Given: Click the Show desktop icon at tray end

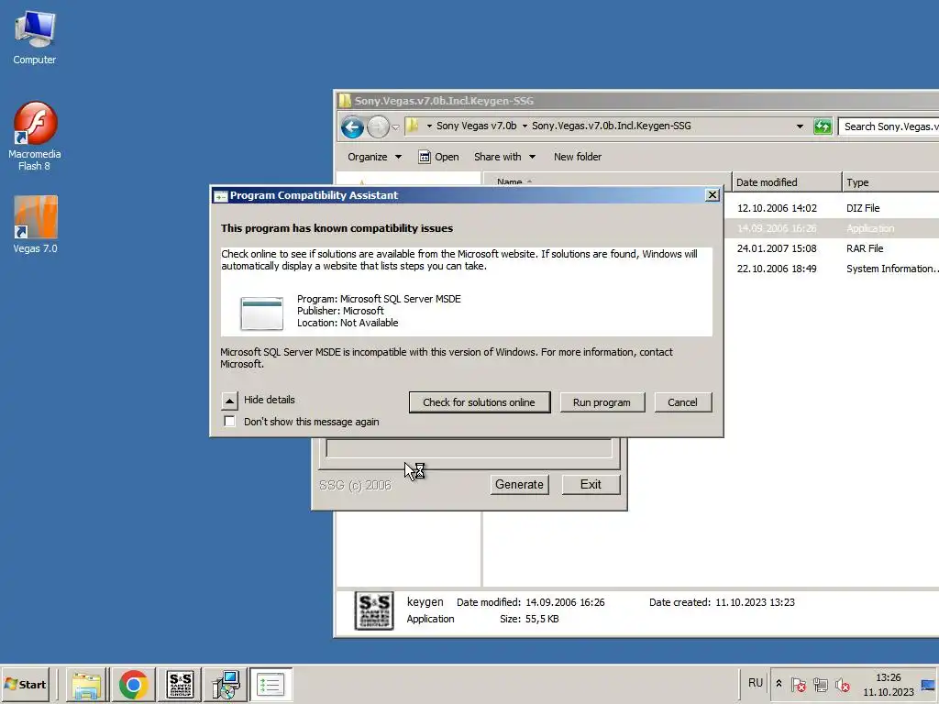Looking at the screenshot, I should pos(928,684).
